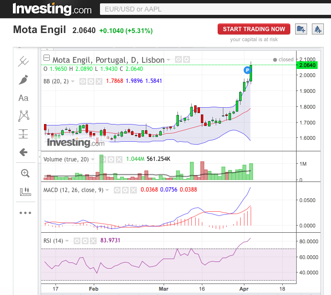Open main chart series settings gear
This screenshot has width=331, height=295.
point(187,59)
